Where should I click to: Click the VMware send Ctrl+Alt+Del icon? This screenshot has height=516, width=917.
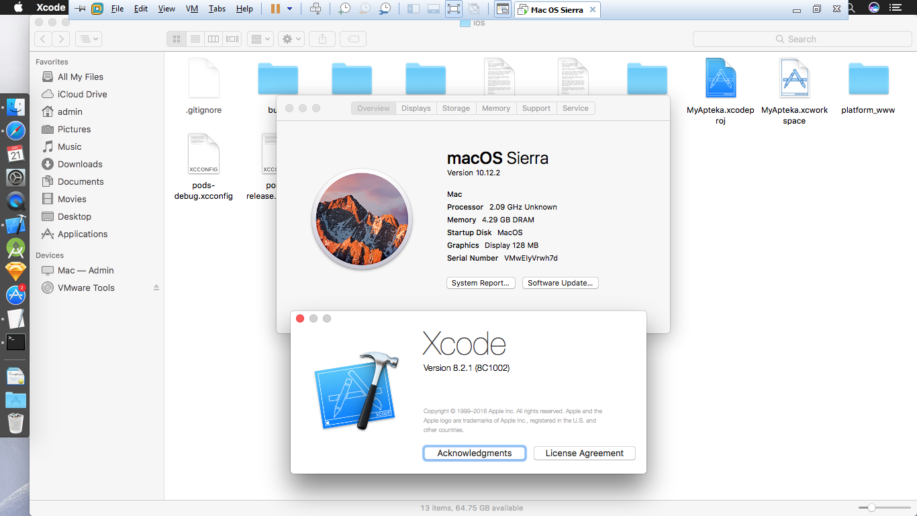click(x=316, y=9)
